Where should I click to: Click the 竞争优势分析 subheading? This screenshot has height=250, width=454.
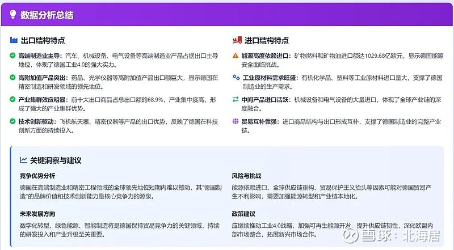point(37,176)
